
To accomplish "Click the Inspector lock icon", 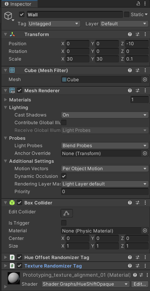I will (x=138, y=4).
